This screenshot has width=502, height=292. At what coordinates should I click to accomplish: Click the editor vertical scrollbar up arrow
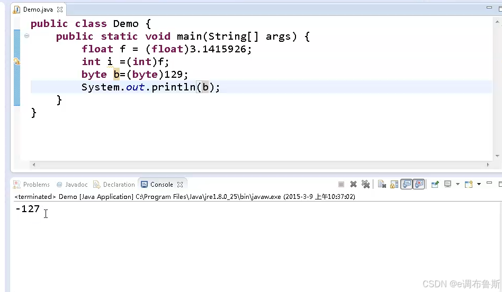[x=497, y=22]
